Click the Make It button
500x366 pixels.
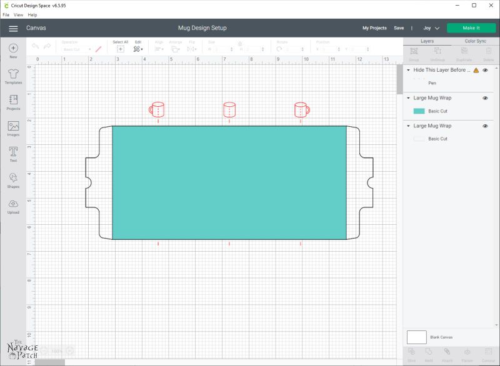point(471,28)
